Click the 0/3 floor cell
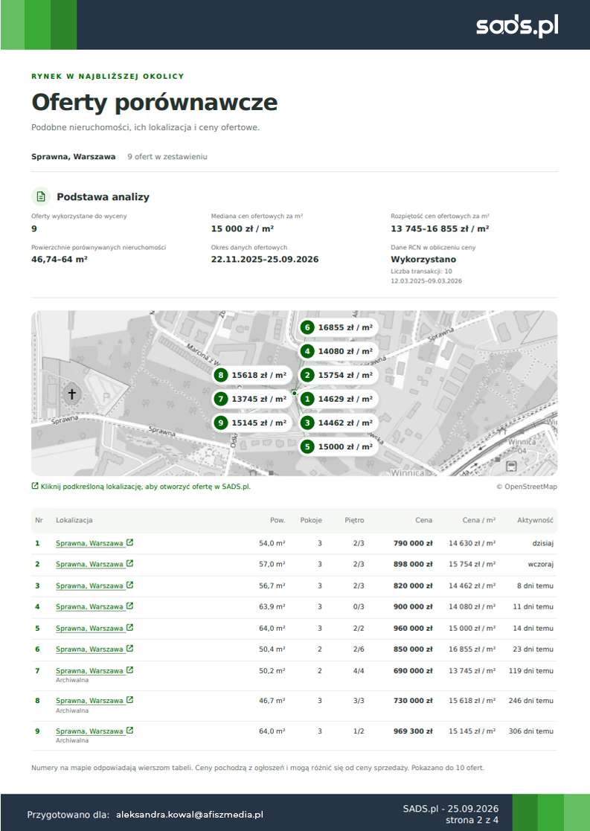590x831 pixels. (x=359, y=607)
